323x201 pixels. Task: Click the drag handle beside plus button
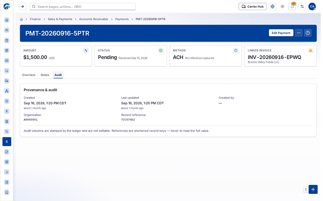coord(306,189)
